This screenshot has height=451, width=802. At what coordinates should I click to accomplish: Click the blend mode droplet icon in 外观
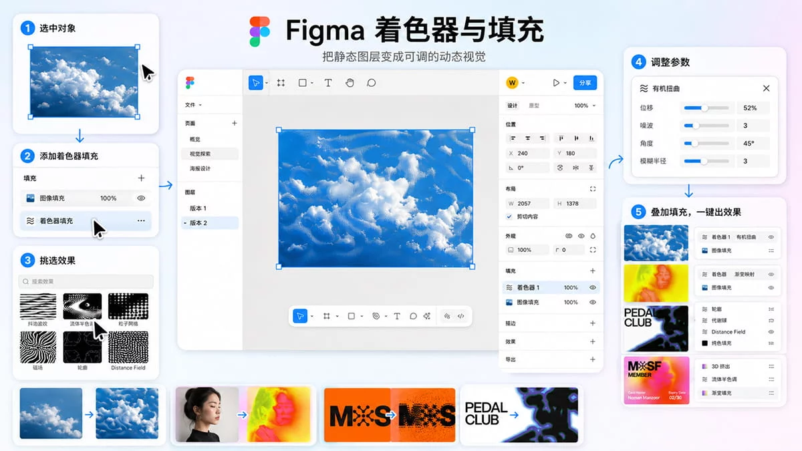coord(592,236)
